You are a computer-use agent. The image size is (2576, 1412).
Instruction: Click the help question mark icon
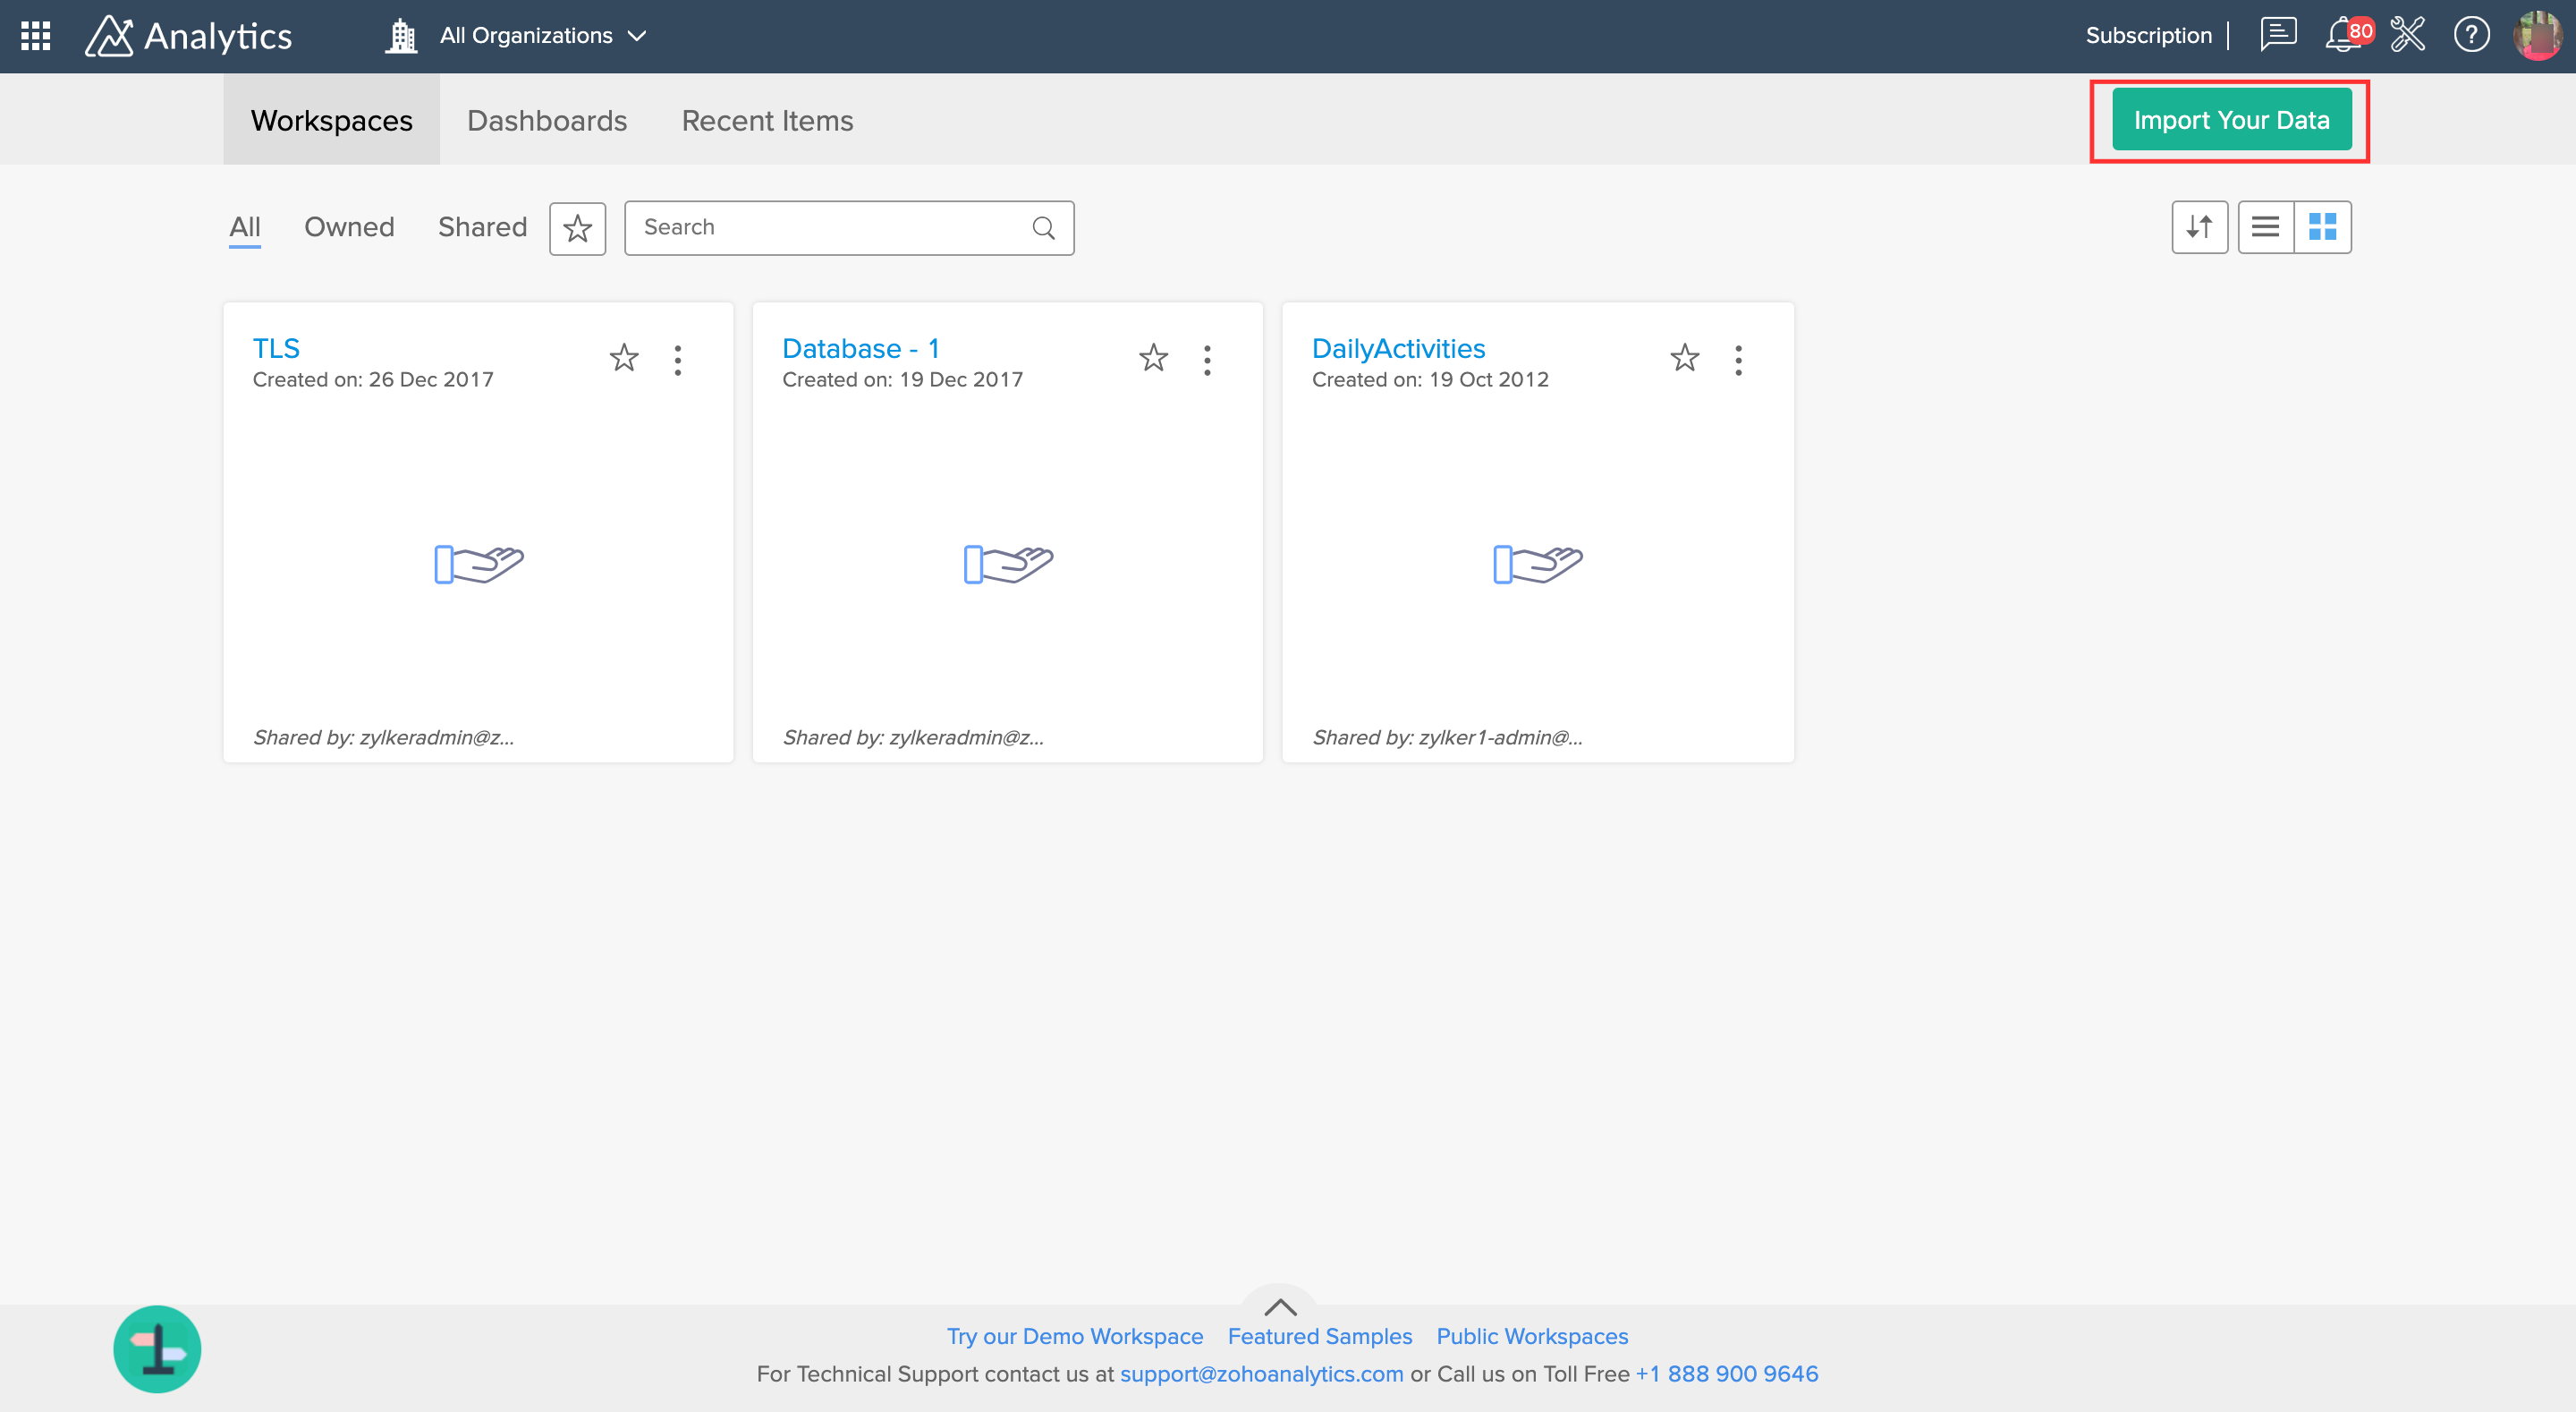pos(2471,35)
